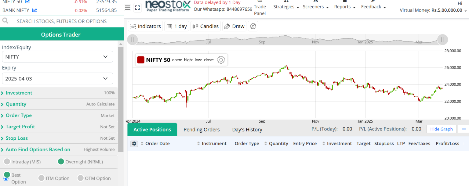The height and width of the screenshot is (186, 469).
Task: Click the gear icon in positions table header
Action: [134, 143]
